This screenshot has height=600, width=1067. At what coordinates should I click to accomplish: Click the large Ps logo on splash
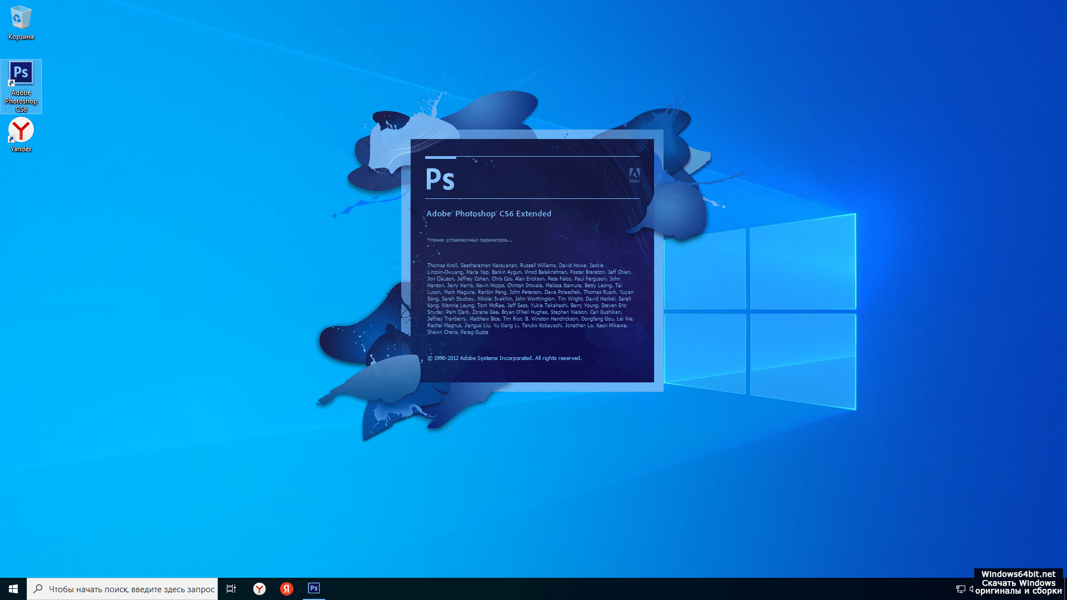pos(440,179)
